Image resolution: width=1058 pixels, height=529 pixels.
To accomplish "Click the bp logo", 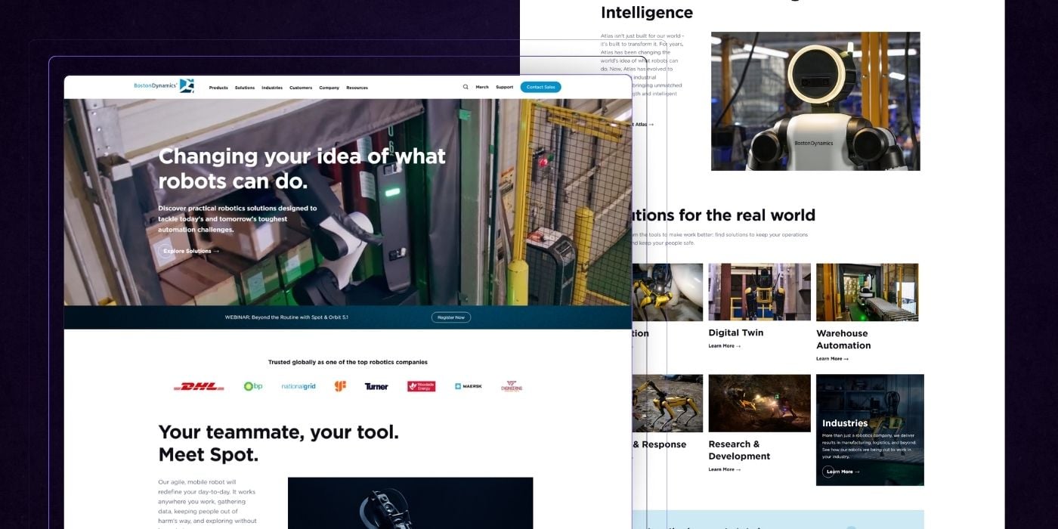I will tap(253, 386).
